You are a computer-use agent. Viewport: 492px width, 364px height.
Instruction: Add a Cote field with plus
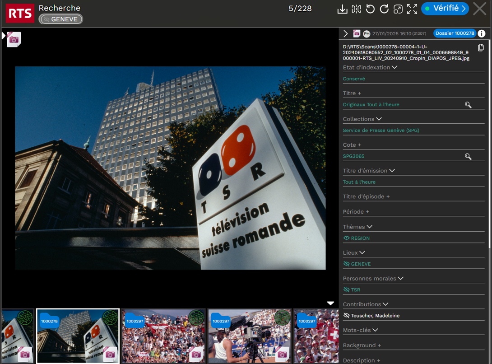(x=359, y=145)
